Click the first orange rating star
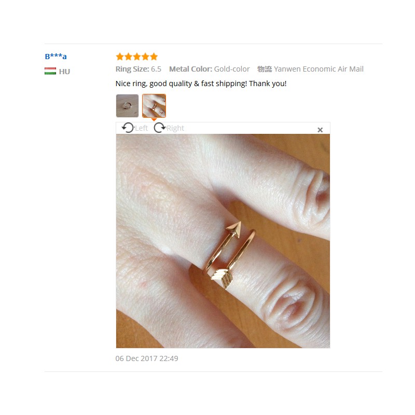 [120, 57]
